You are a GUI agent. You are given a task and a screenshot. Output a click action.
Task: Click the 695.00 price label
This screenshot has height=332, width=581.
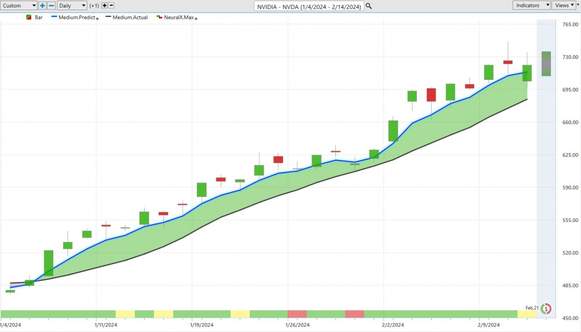pos(570,90)
